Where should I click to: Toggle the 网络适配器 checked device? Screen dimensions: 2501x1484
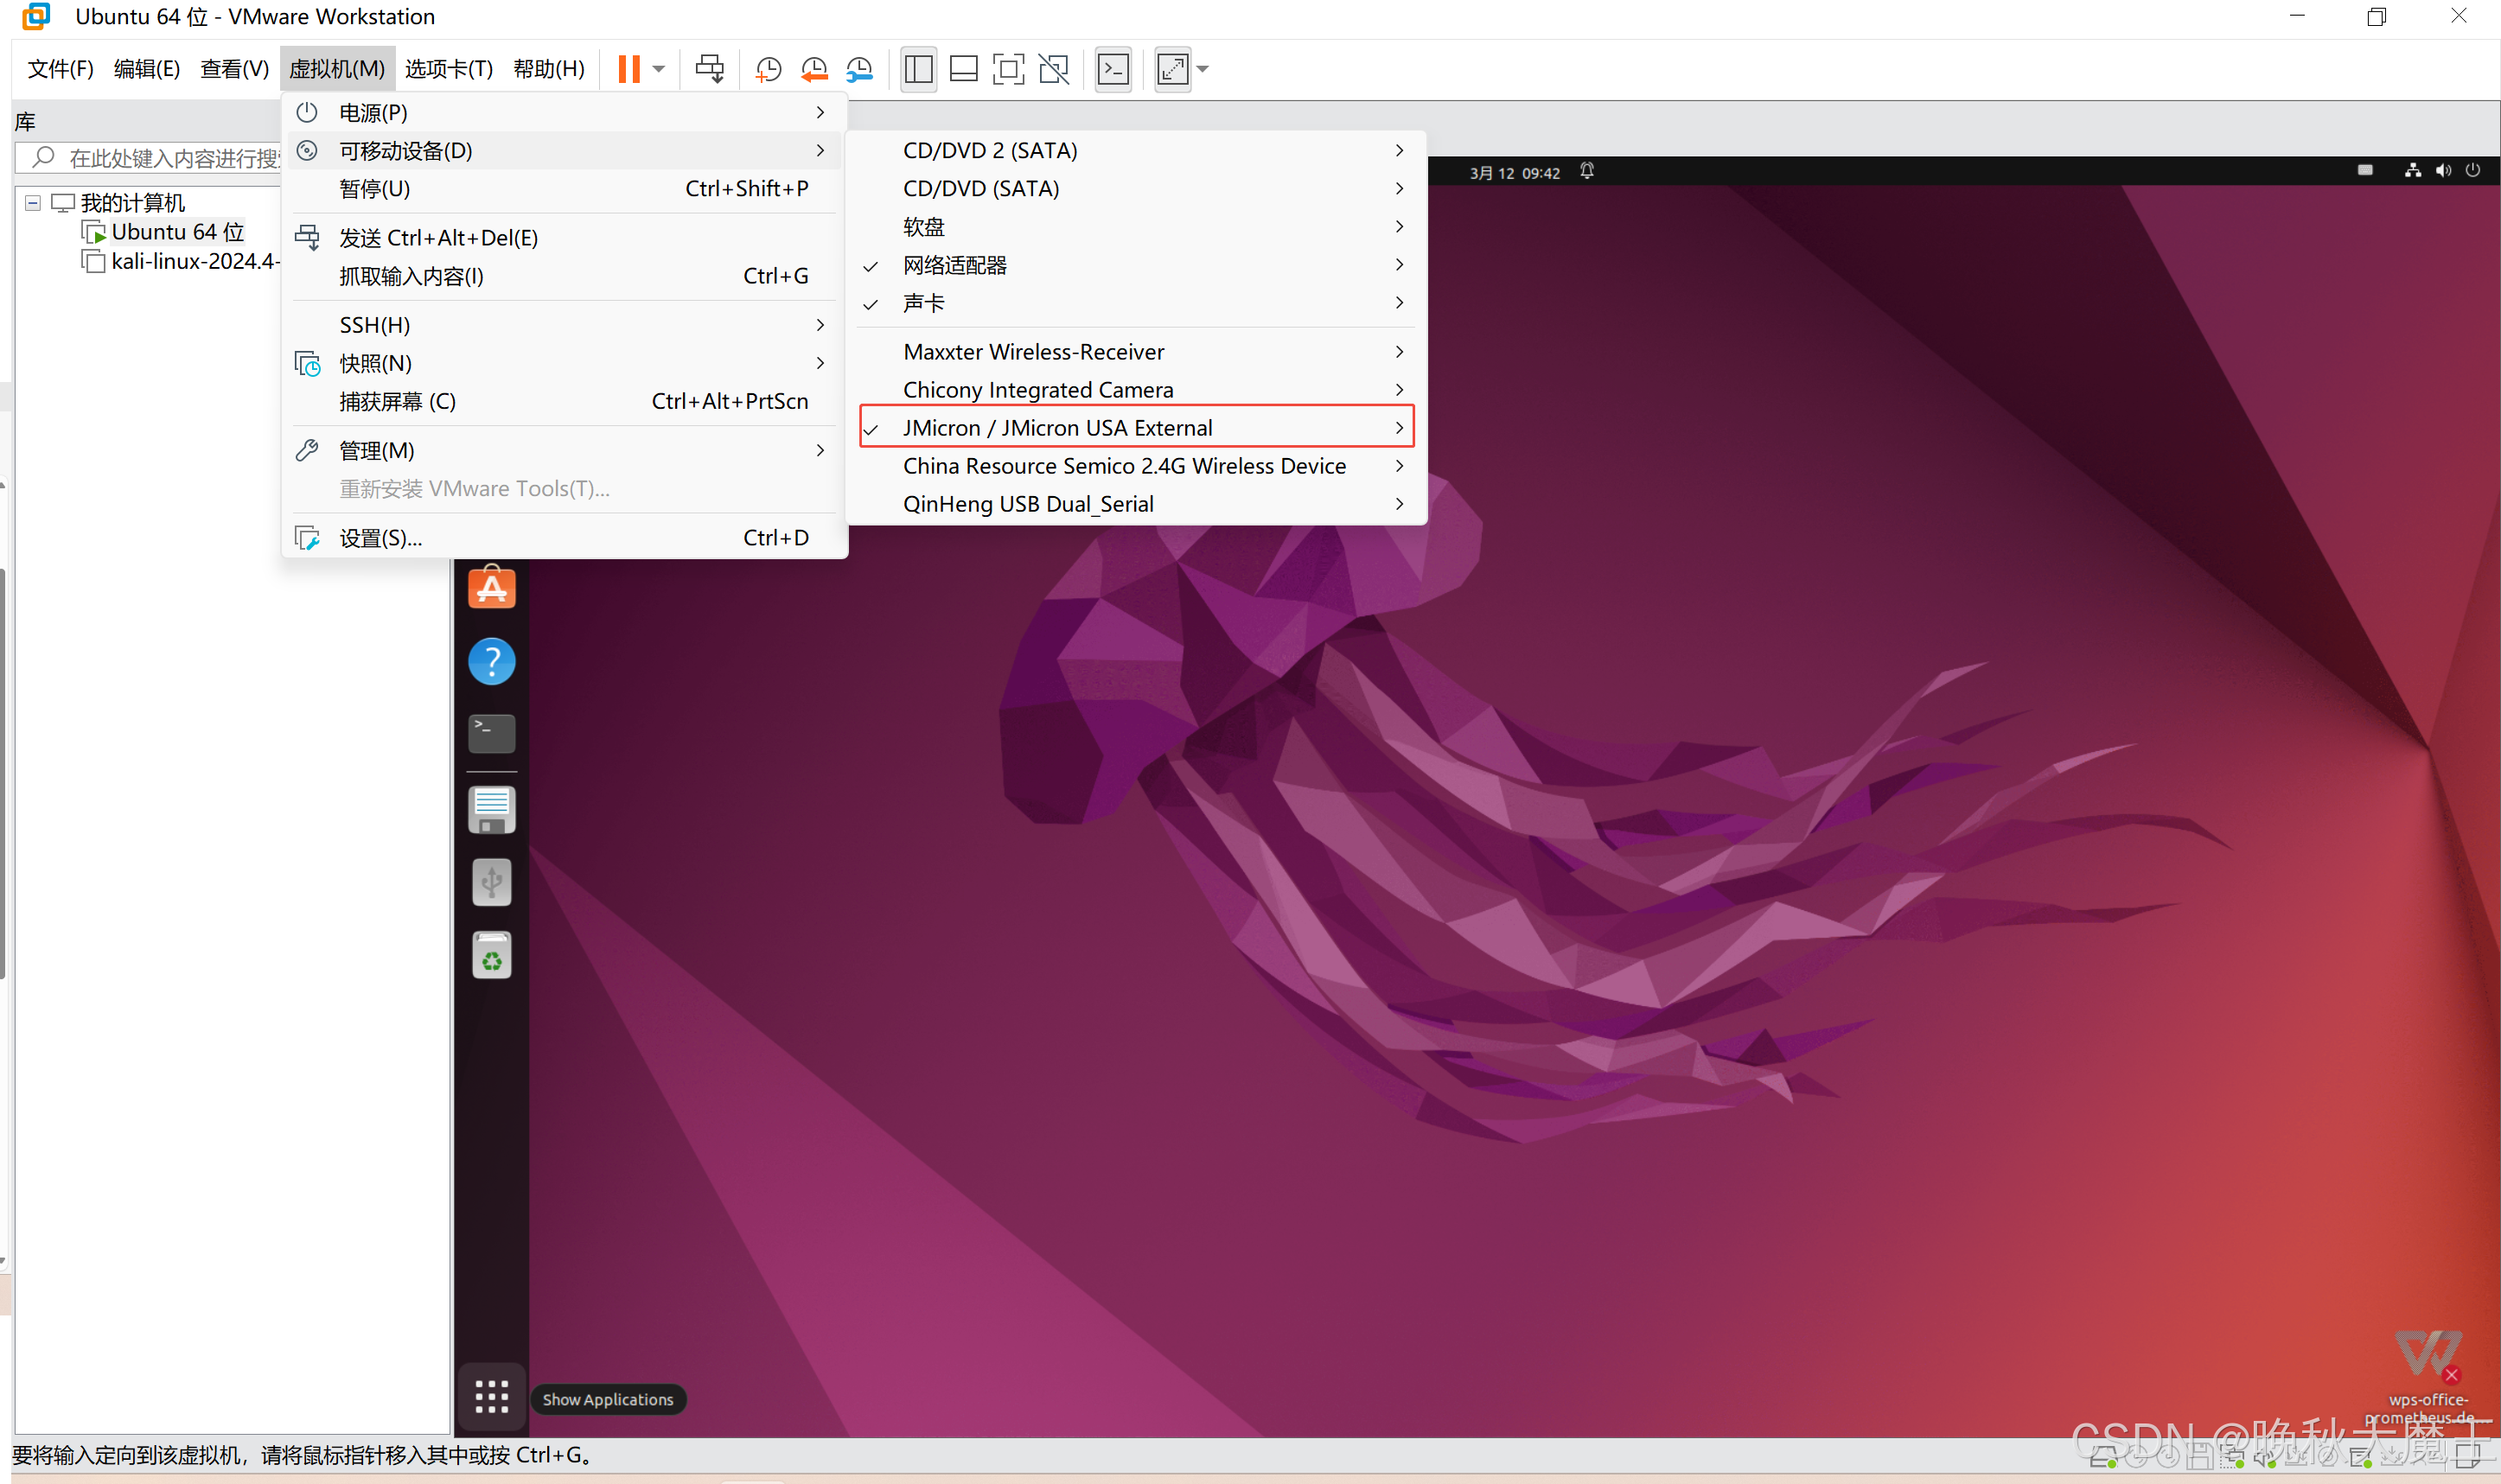tap(955, 265)
